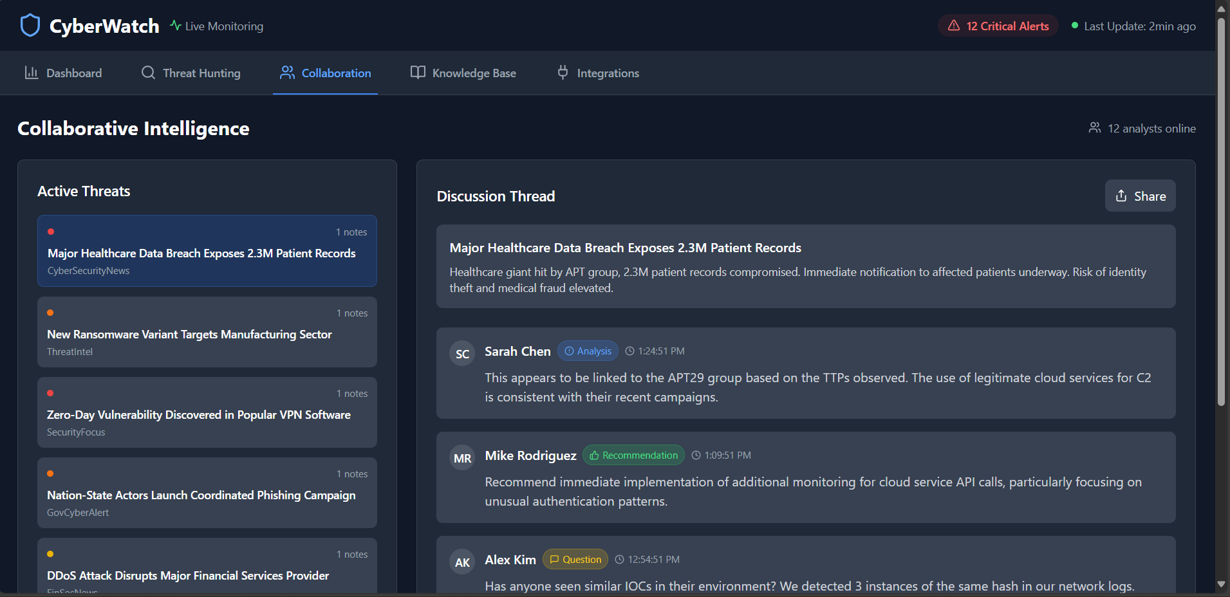Click the 'Live Monitoring' label
This screenshot has width=1230, height=597.
click(224, 26)
